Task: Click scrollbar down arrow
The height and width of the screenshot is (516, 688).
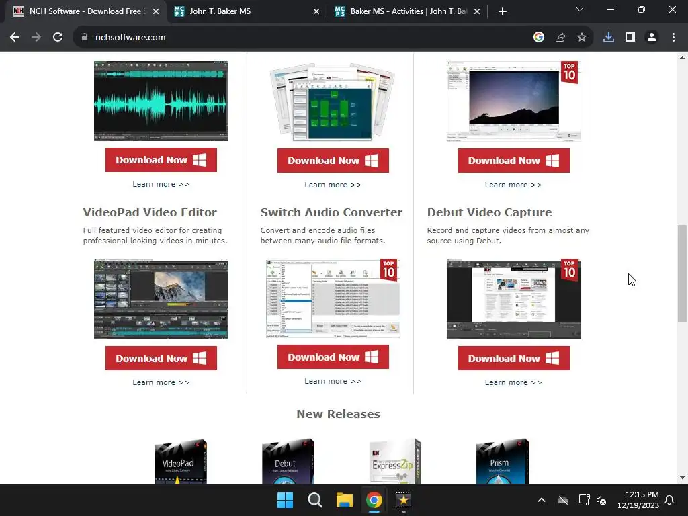Action: 682,478
